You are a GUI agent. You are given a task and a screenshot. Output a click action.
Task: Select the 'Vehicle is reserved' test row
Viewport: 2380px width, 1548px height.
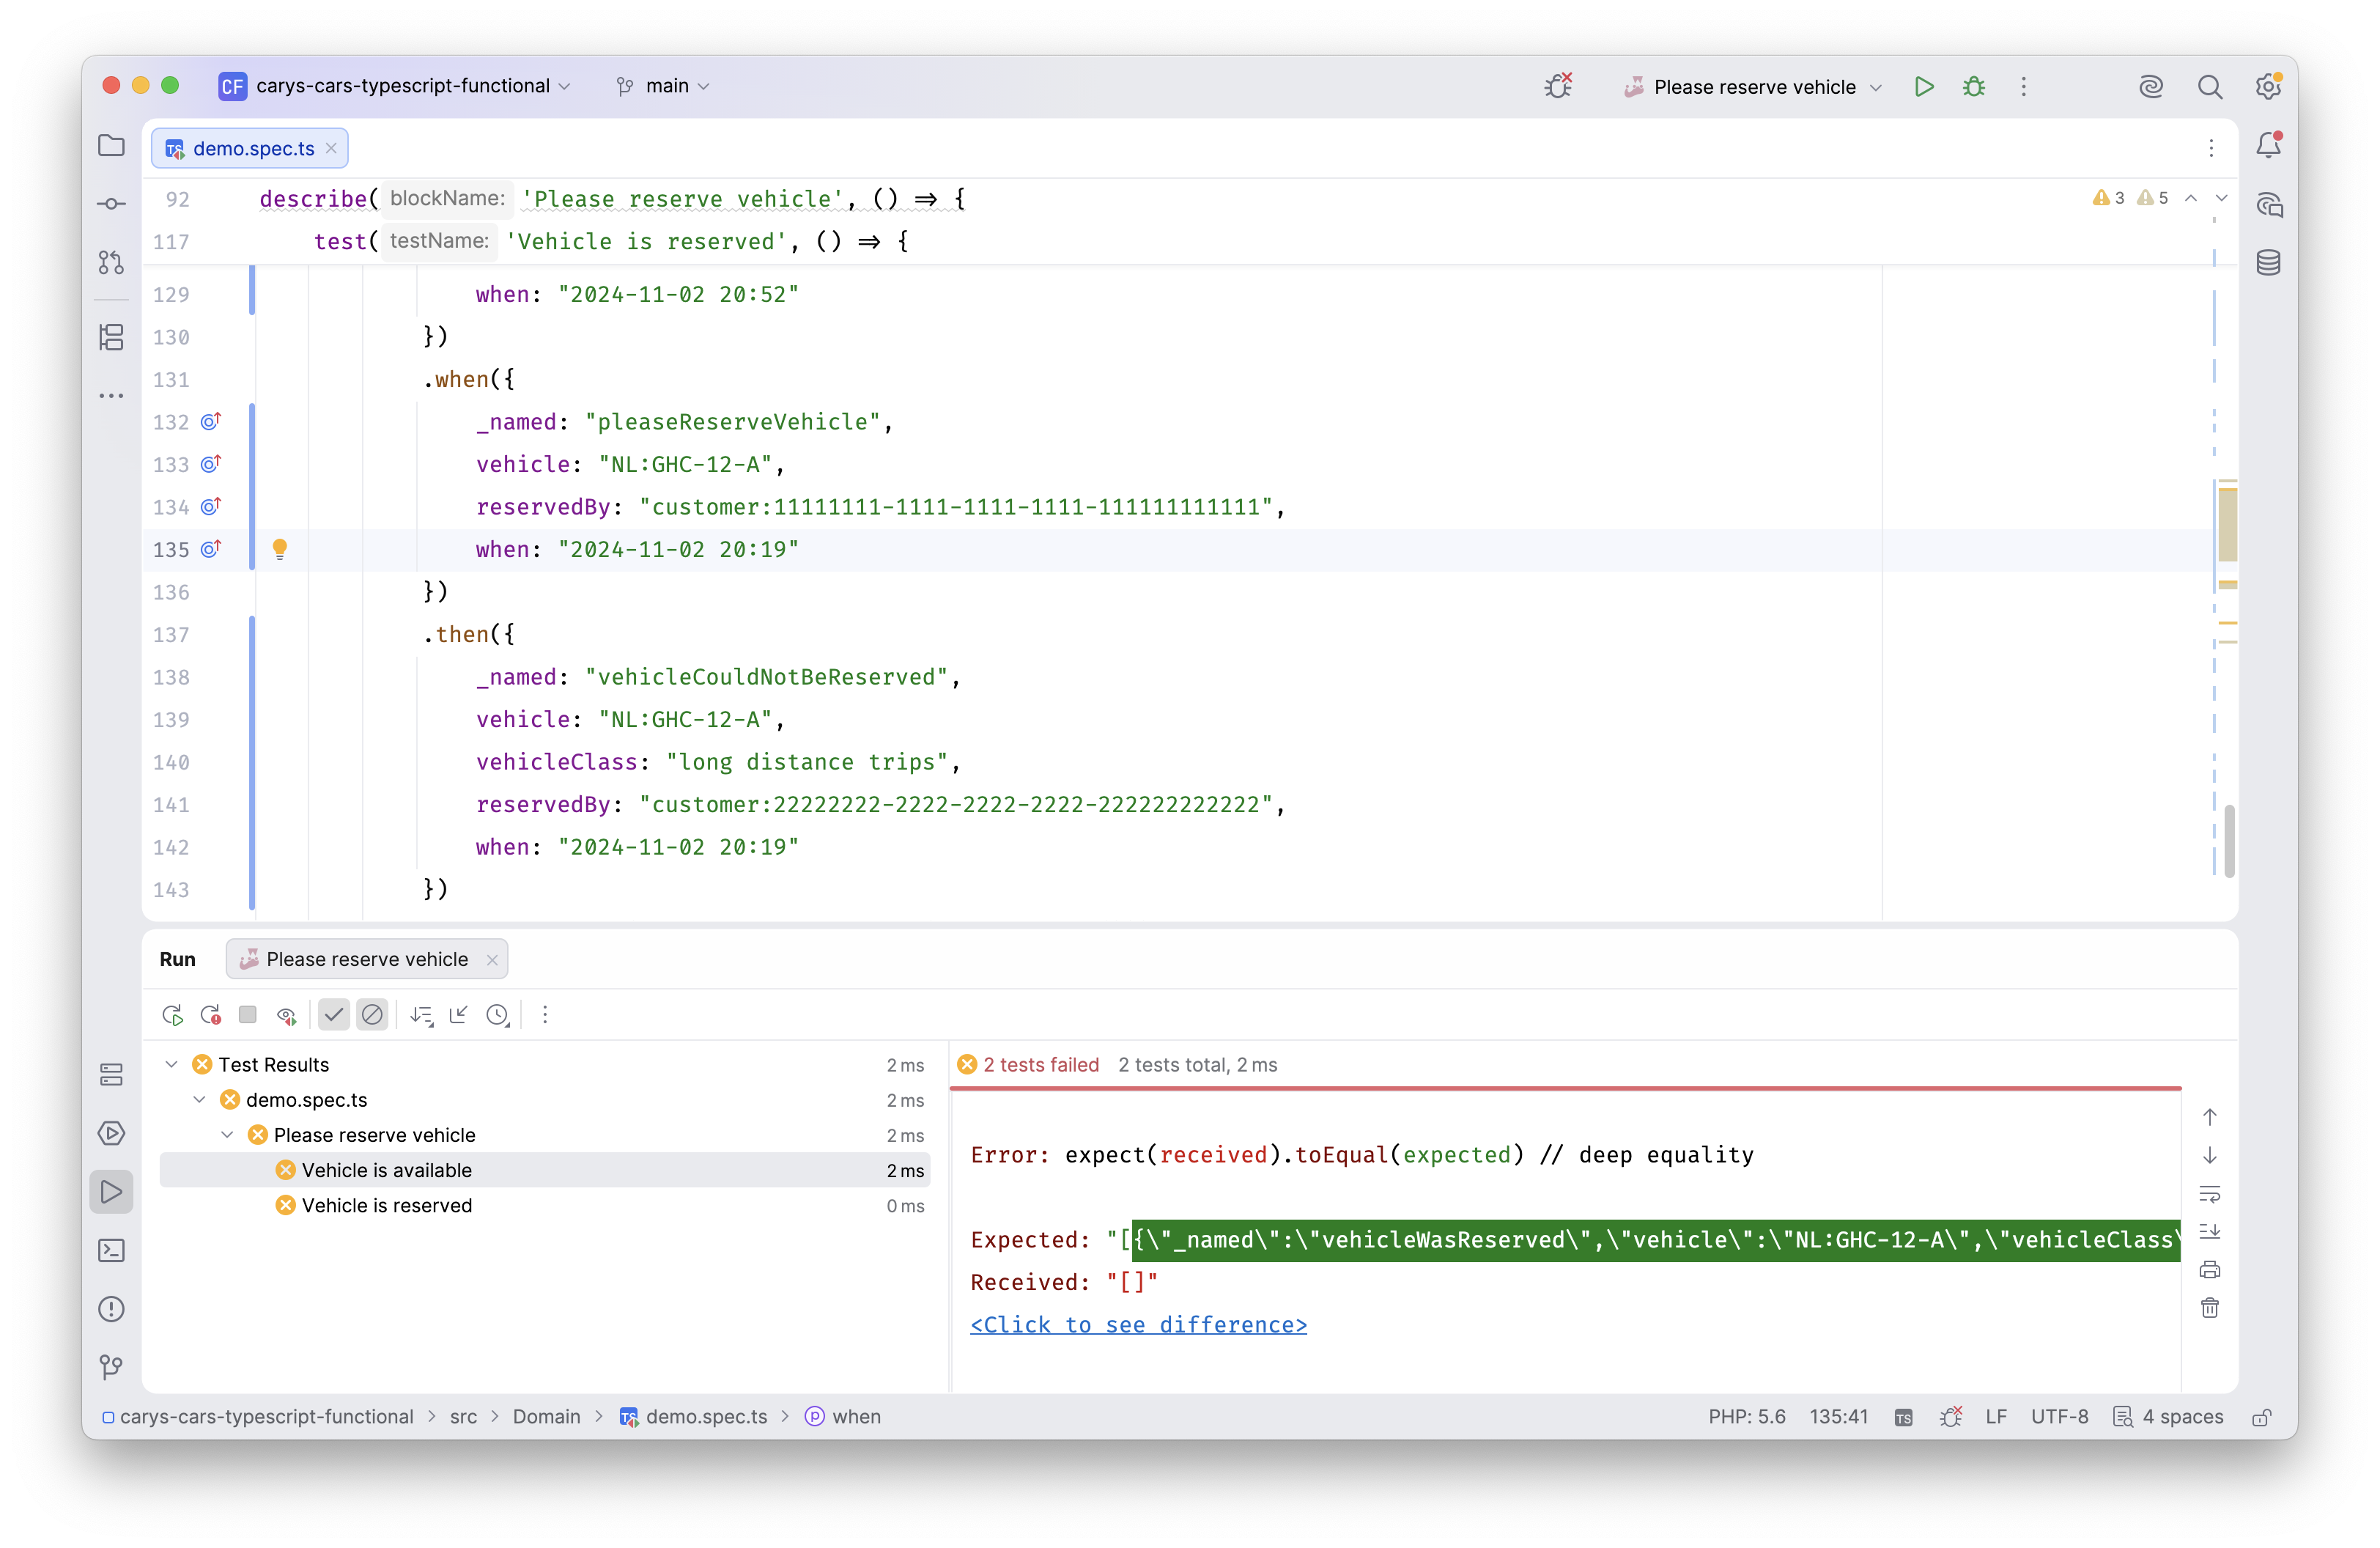(x=545, y=1205)
